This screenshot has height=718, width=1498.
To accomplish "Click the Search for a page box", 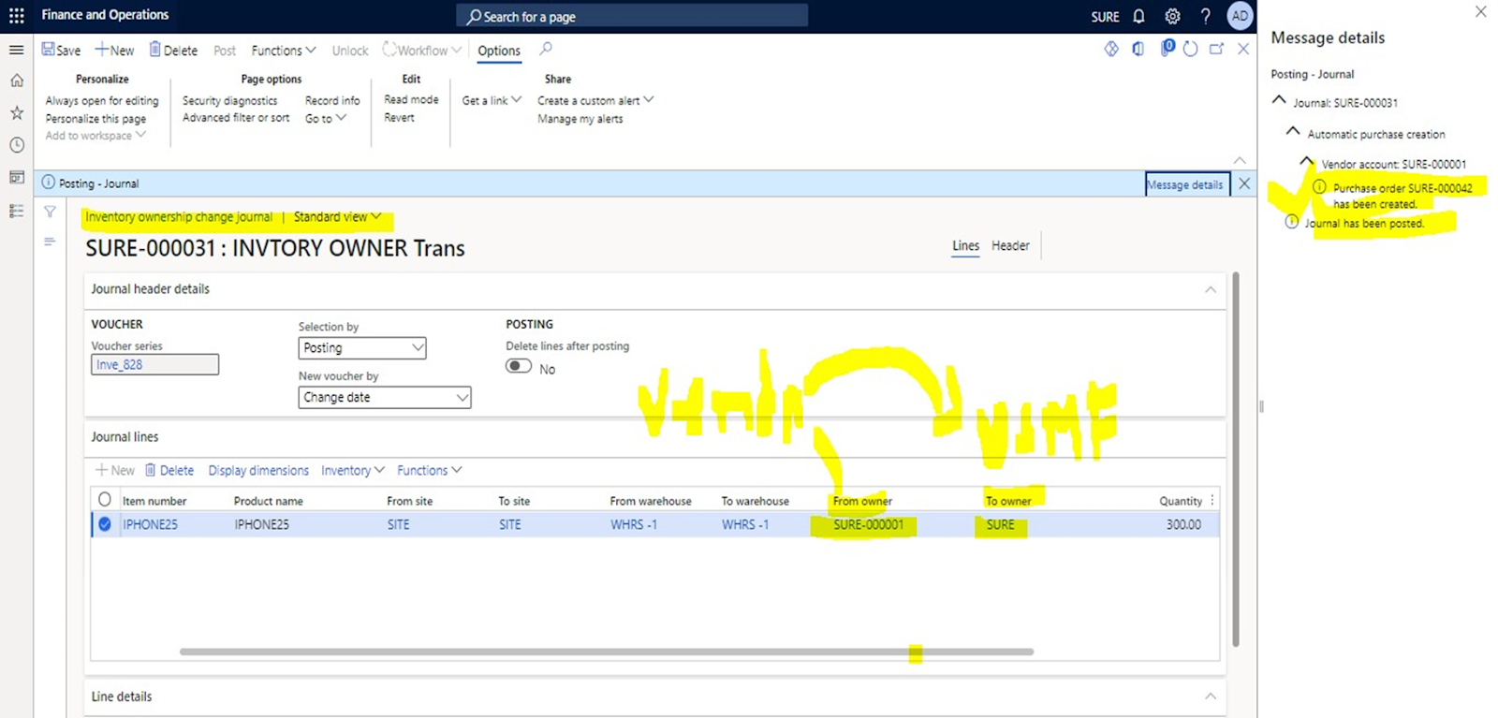I will (x=632, y=16).
